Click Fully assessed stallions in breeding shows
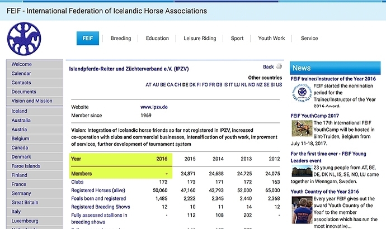386x229 pixels. point(99,218)
